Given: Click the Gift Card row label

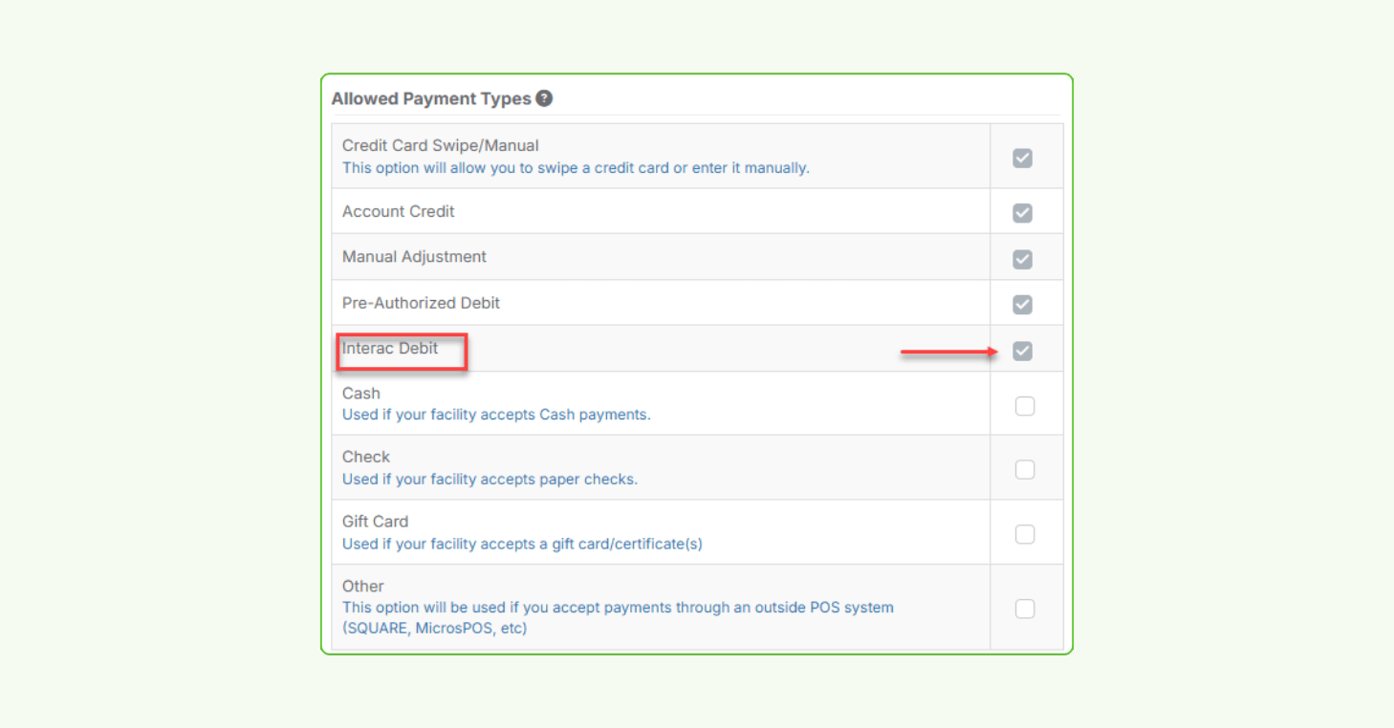Looking at the screenshot, I should click(x=375, y=521).
